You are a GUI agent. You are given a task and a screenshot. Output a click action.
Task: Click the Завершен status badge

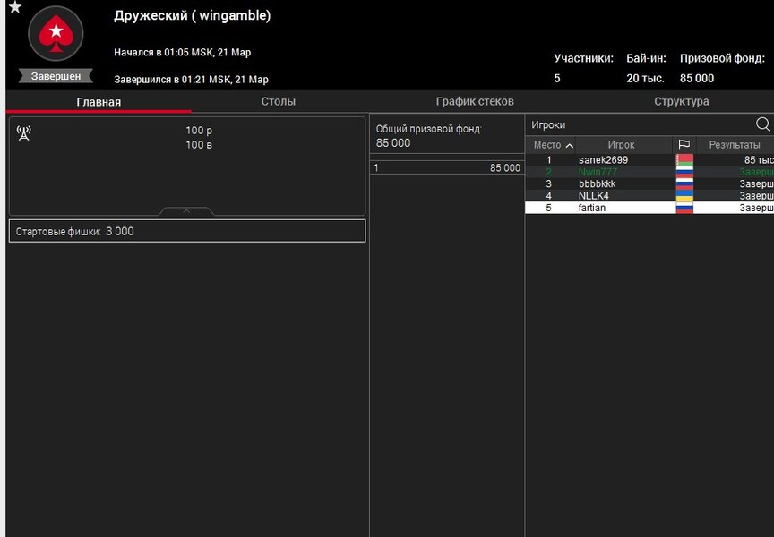point(56,77)
